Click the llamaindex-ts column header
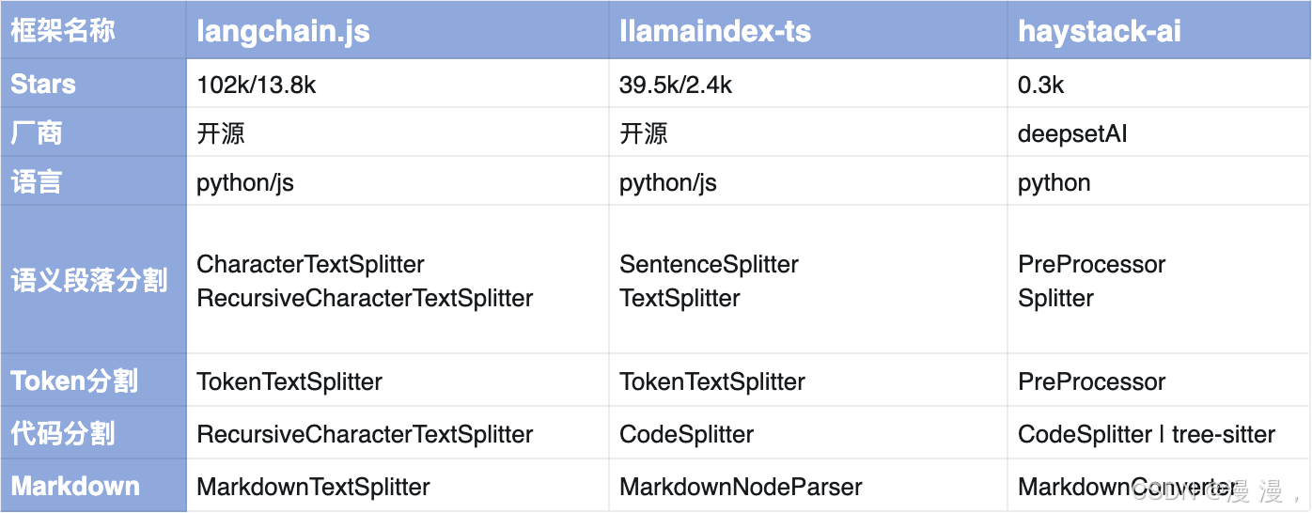This screenshot has height=513, width=1312. 714,31
